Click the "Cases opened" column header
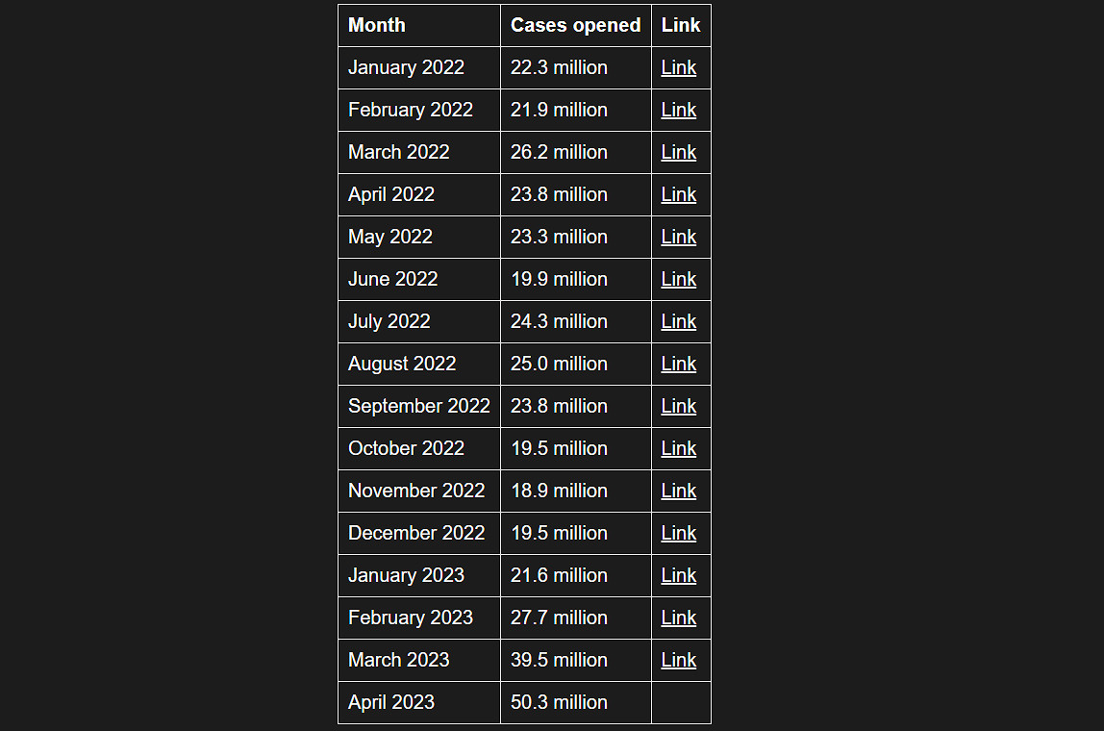1104x731 pixels. click(575, 25)
